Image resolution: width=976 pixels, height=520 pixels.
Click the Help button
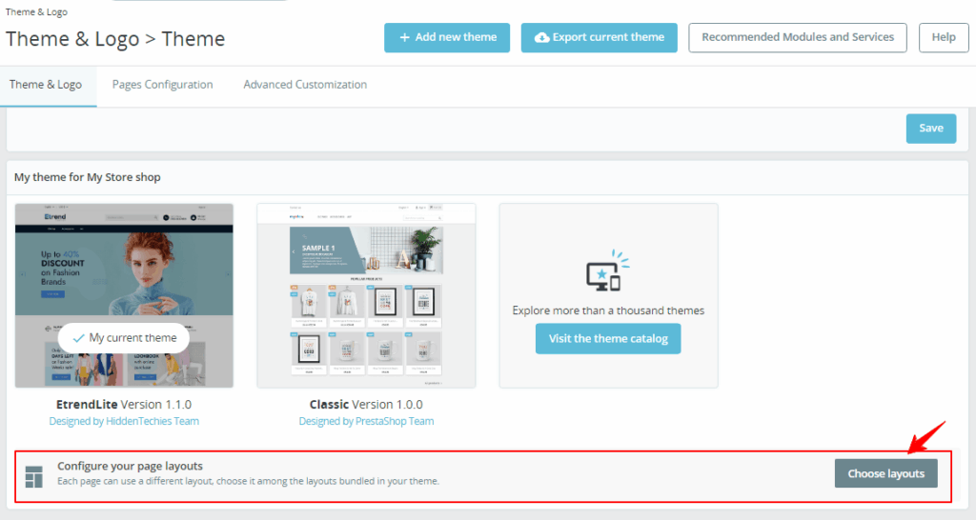pos(943,38)
